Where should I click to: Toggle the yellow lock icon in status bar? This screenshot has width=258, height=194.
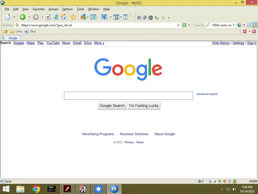(235, 181)
